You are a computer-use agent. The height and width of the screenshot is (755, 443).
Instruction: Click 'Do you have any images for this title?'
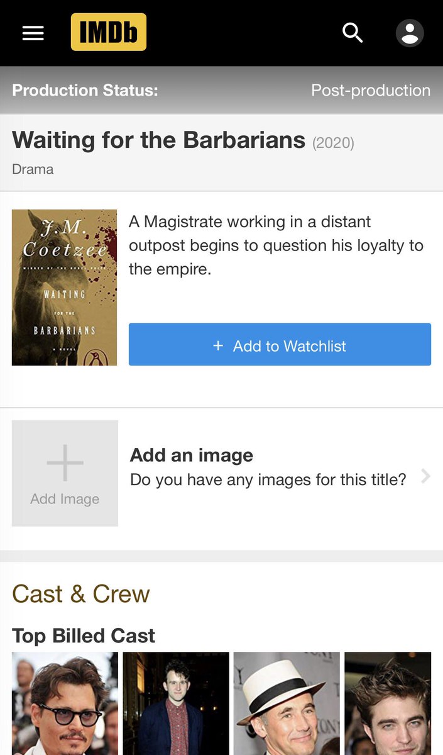click(x=268, y=479)
